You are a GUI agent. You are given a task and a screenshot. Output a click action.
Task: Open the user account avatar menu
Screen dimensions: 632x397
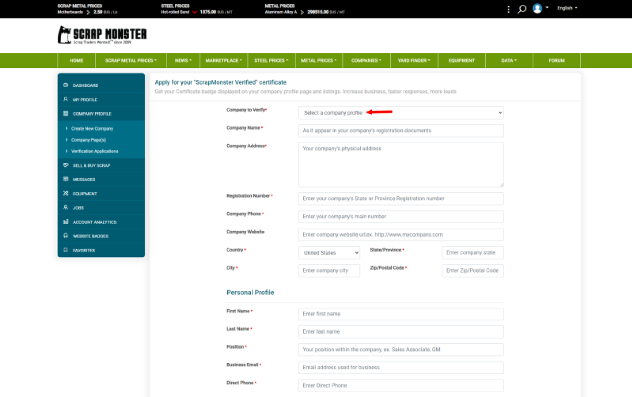click(537, 8)
